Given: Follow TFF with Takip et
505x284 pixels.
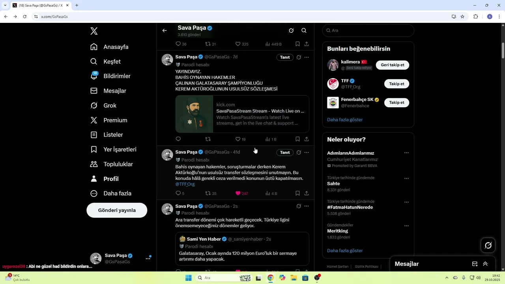Looking at the screenshot, I should pyautogui.click(x=397, y=84).
